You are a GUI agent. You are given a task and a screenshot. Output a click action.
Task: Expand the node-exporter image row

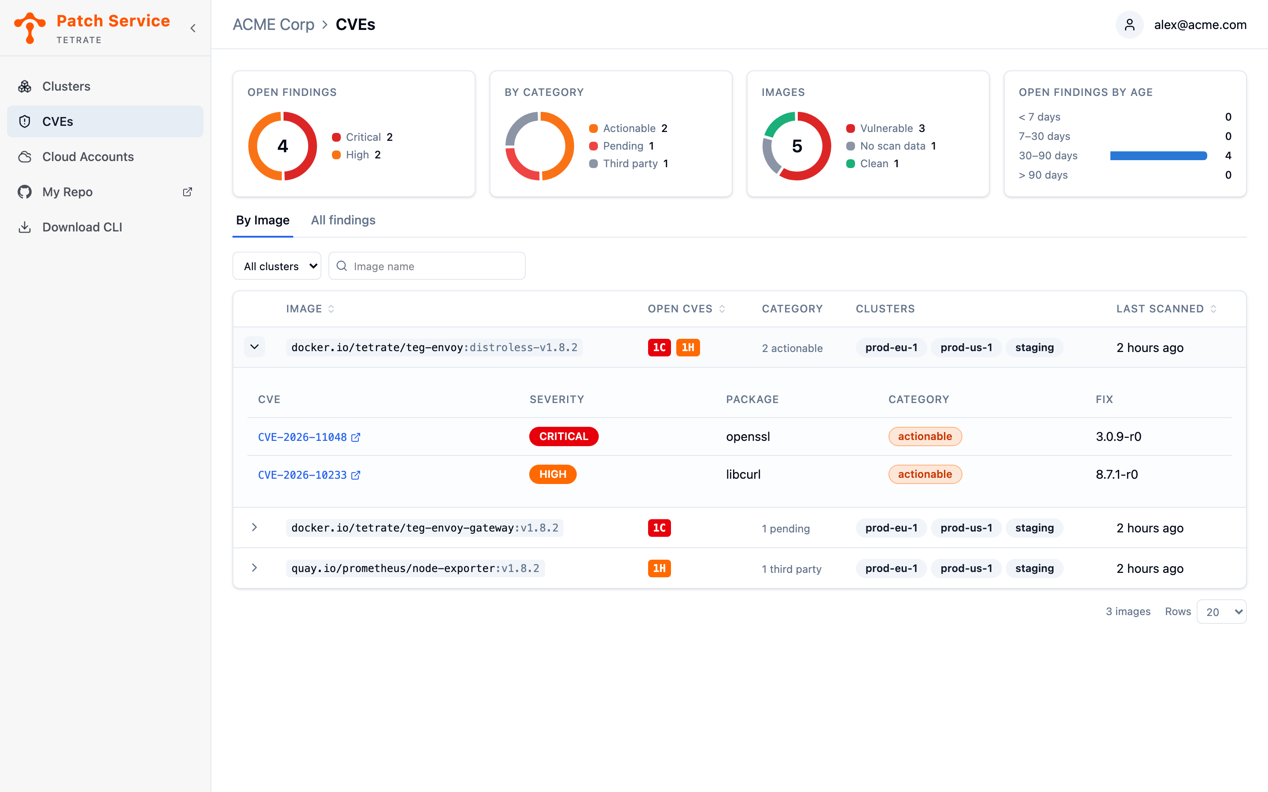pyautogui.click(x=254, y=568)
